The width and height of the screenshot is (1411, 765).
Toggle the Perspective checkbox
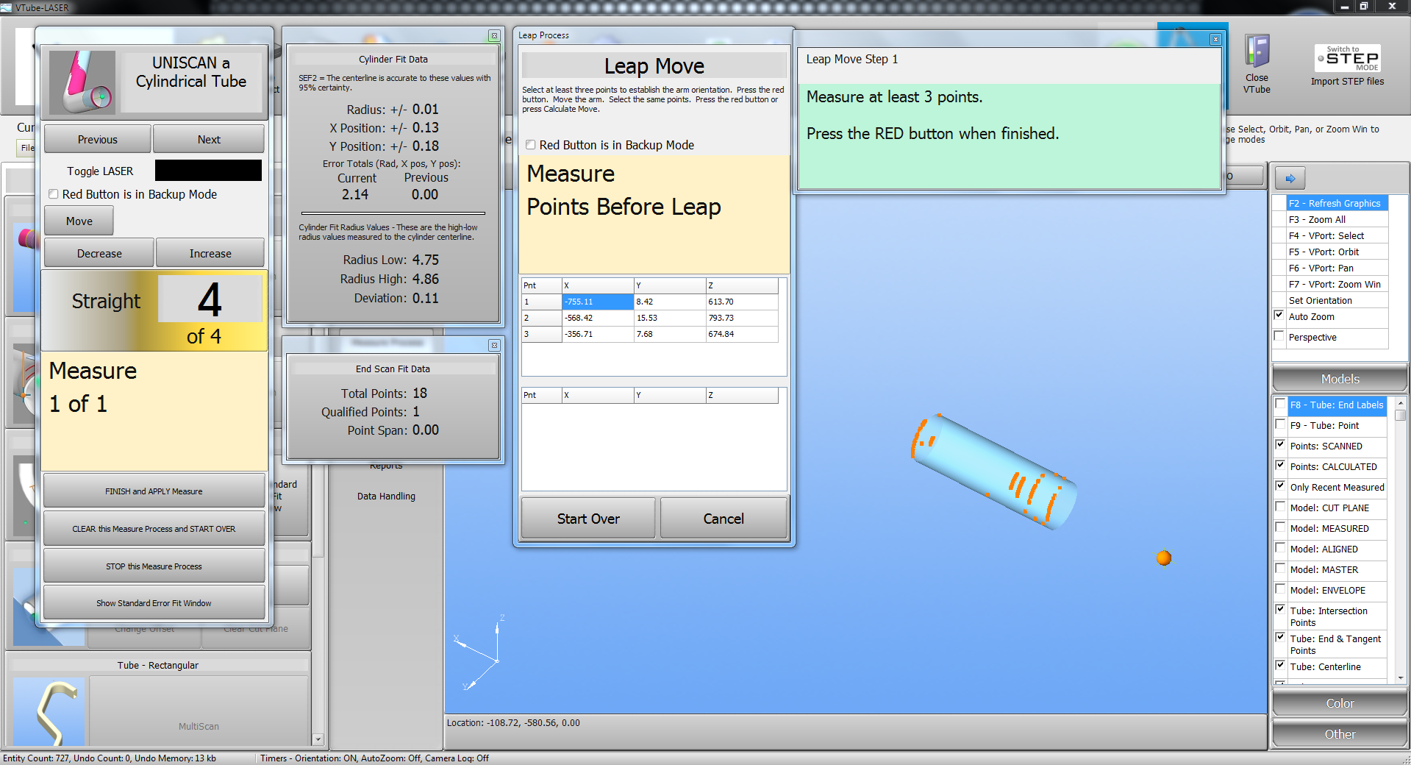(x=1279, y=337)
